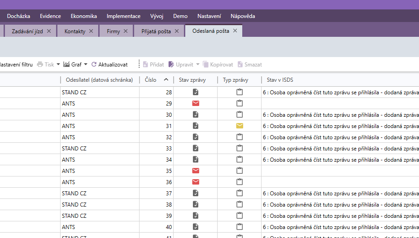
Task: Close the Kontakty tab
Action: 91,31
